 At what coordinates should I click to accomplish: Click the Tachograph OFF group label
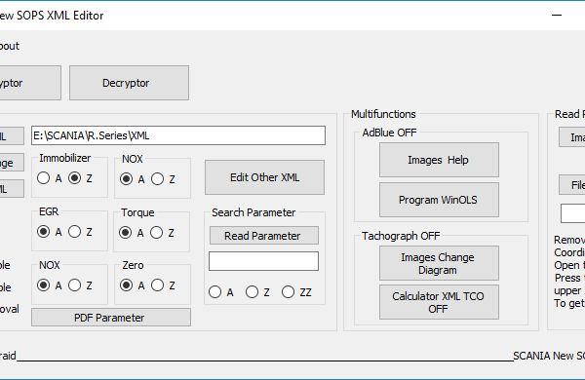[x=401, y=236]
